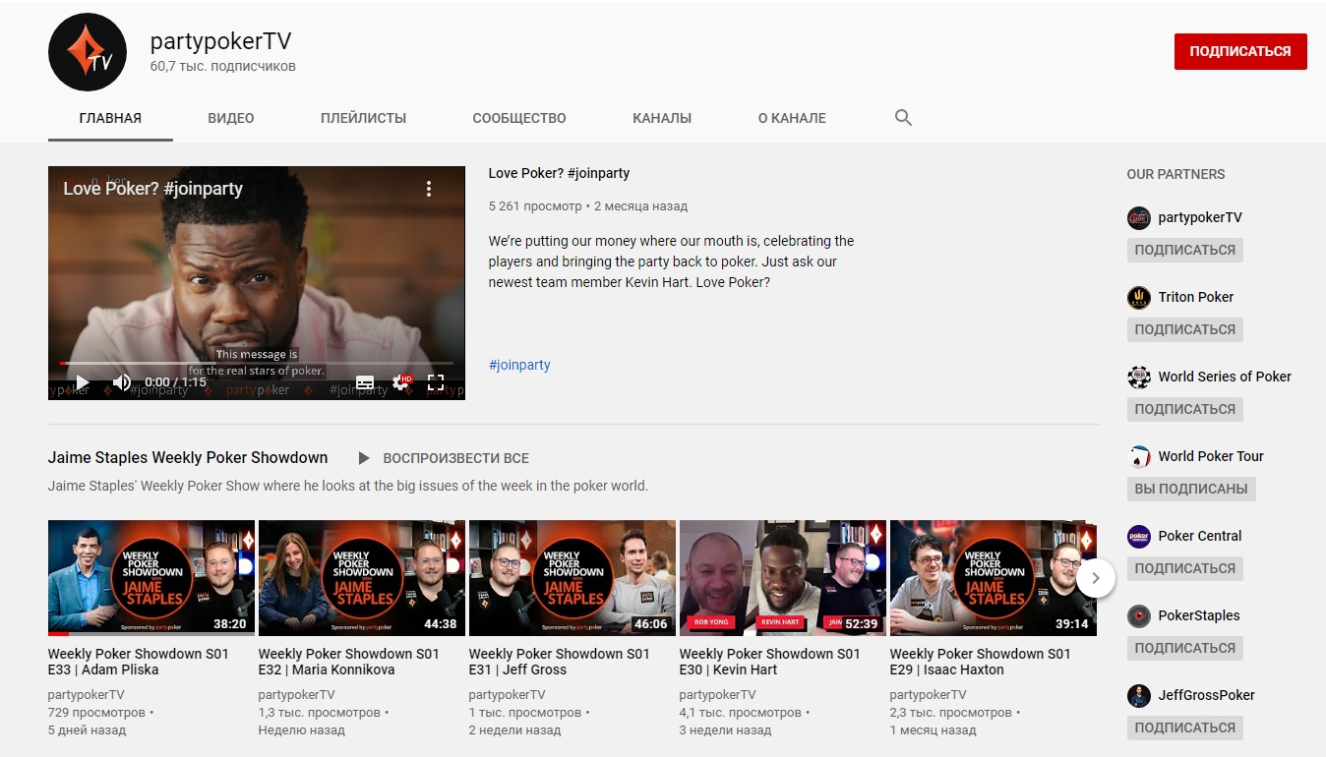Mute the featured video volume
Viewport: 1326px width, 757px height.
(122, 382)
